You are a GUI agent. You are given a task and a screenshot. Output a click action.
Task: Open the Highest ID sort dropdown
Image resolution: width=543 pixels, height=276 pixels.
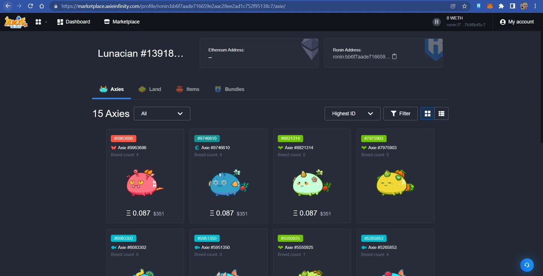(x=352, y=113)
